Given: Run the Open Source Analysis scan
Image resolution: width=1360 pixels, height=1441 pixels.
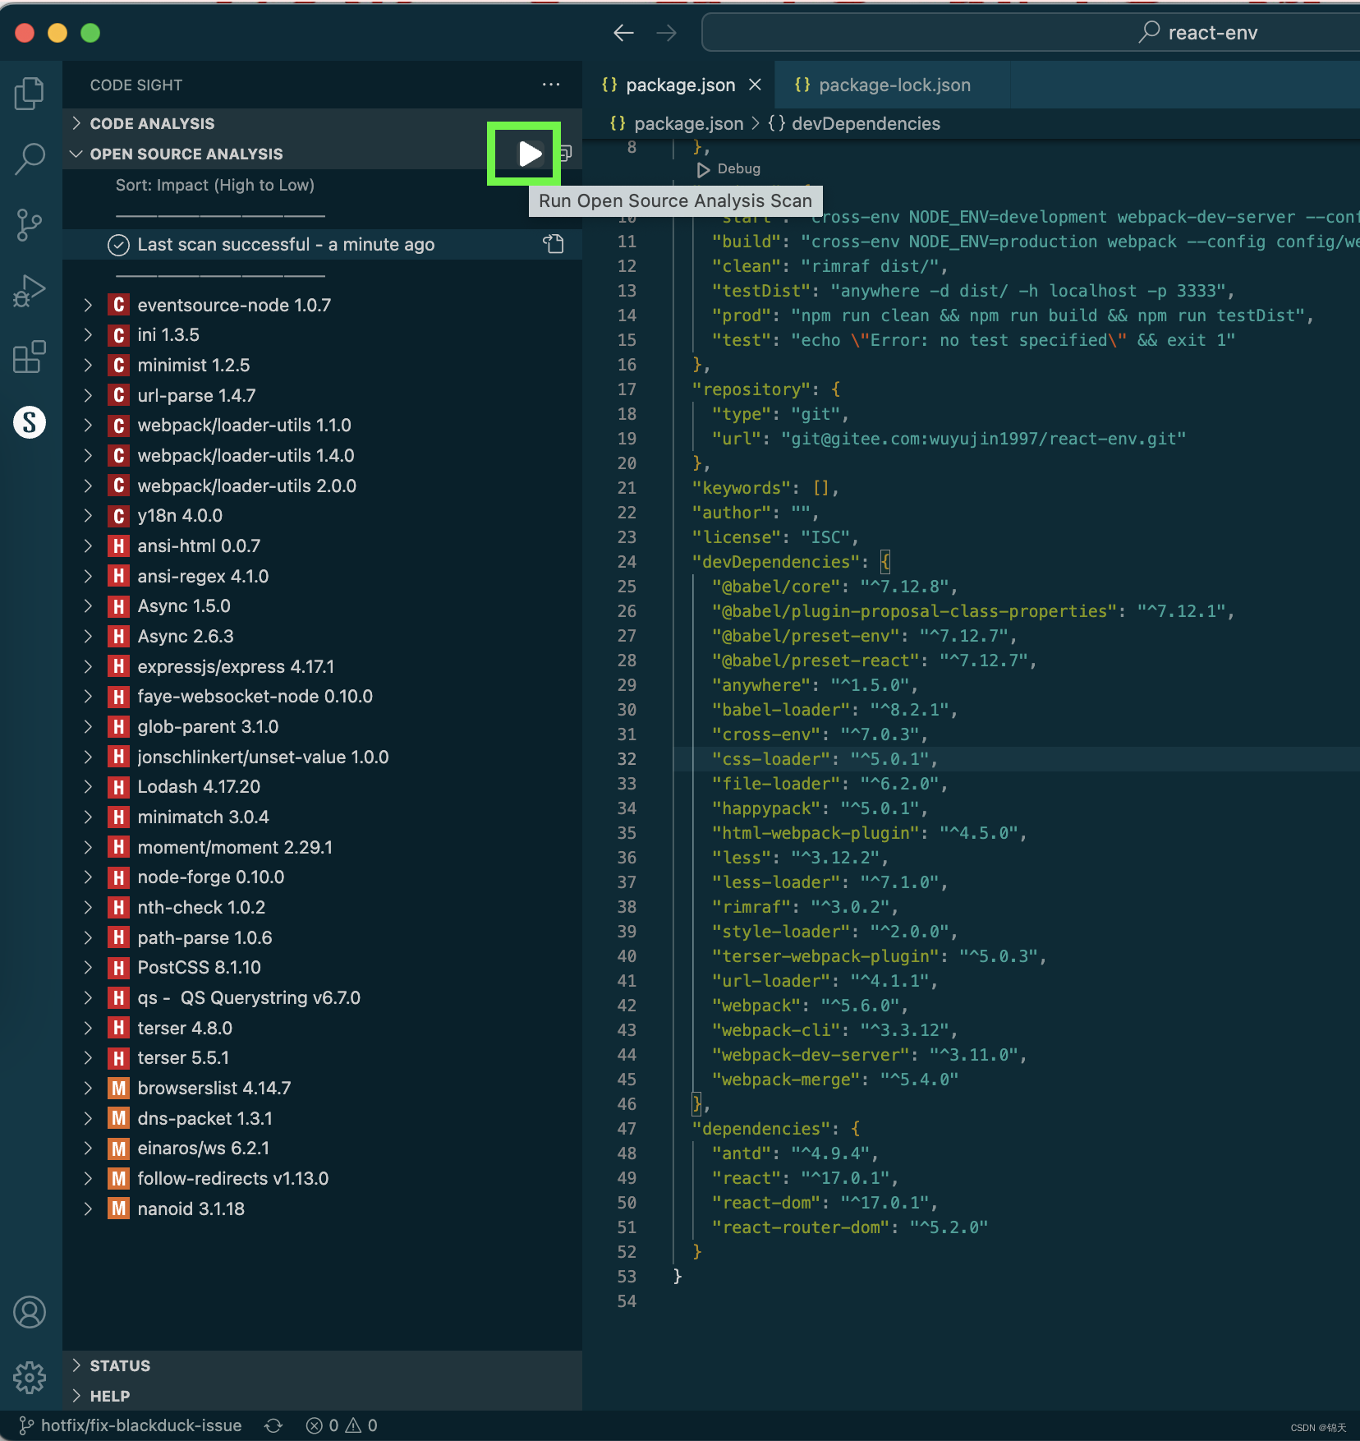Looking at the screenshot, I should [x=530, y=154].
